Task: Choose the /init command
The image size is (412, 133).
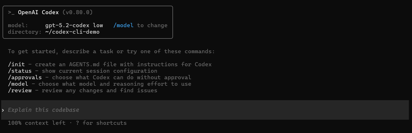Action: (x=16, y=65)
